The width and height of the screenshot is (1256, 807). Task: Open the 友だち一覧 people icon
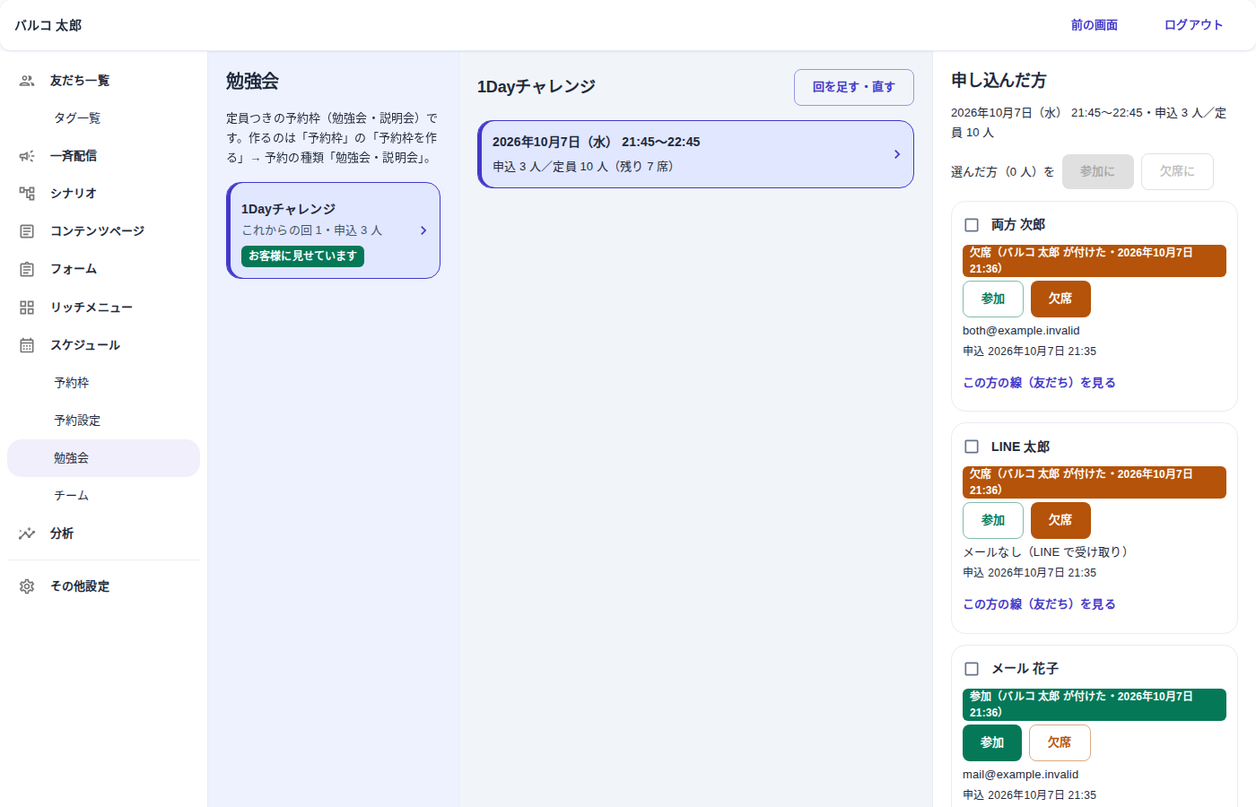[27, 81]
